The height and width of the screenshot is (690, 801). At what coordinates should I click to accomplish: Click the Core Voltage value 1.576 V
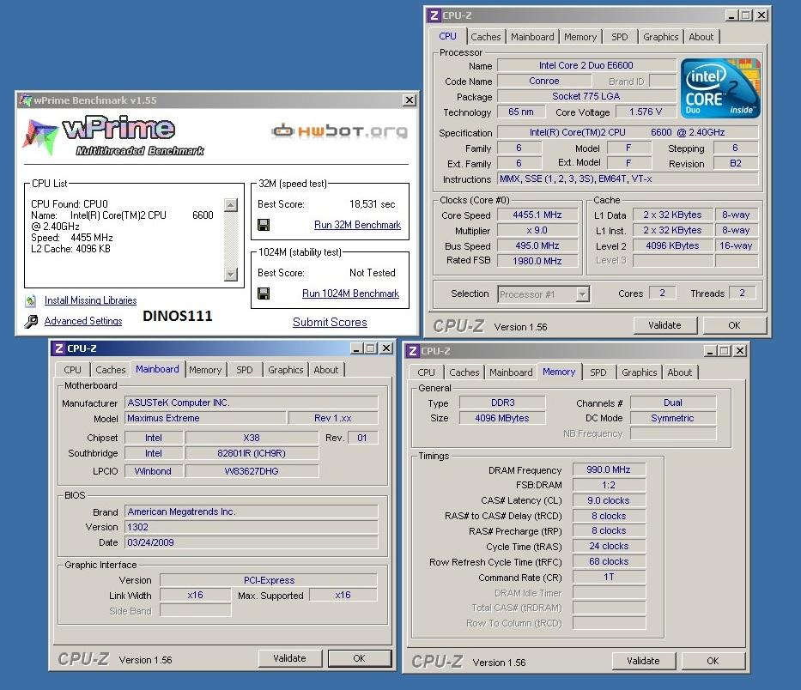[x=646, y=112]
